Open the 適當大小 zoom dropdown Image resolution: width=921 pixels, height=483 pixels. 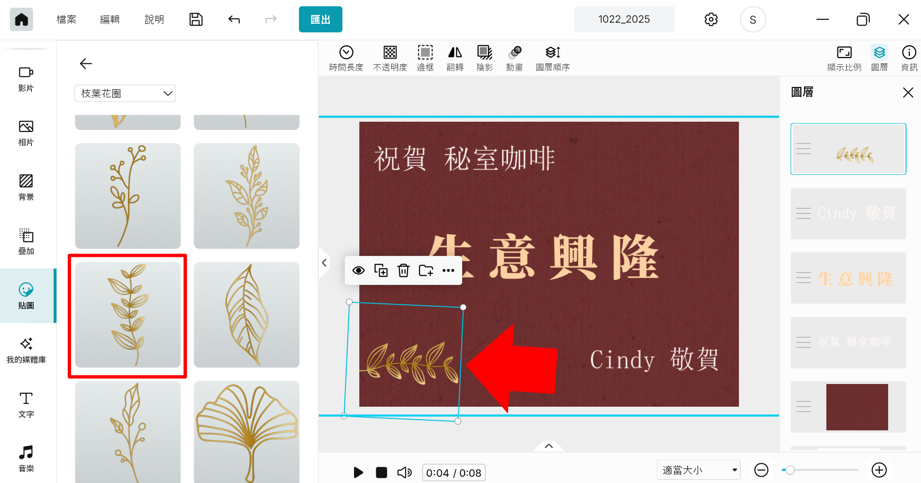(x=698, y=470)
